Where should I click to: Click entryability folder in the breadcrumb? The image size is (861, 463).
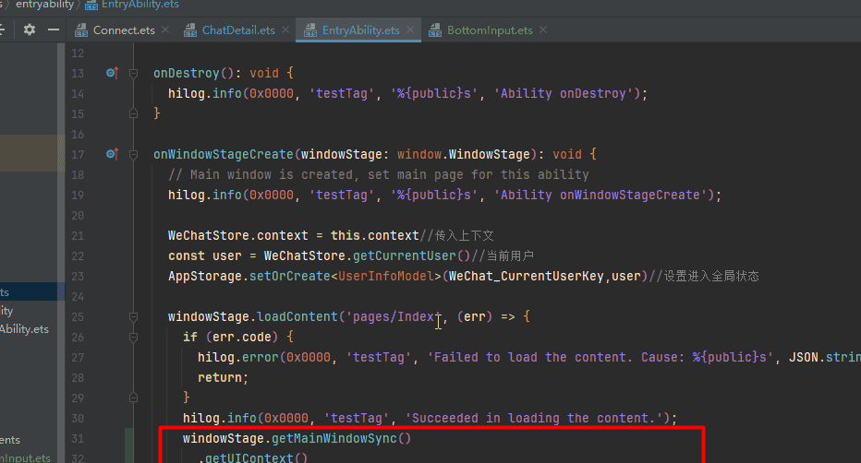coord(46,5)
